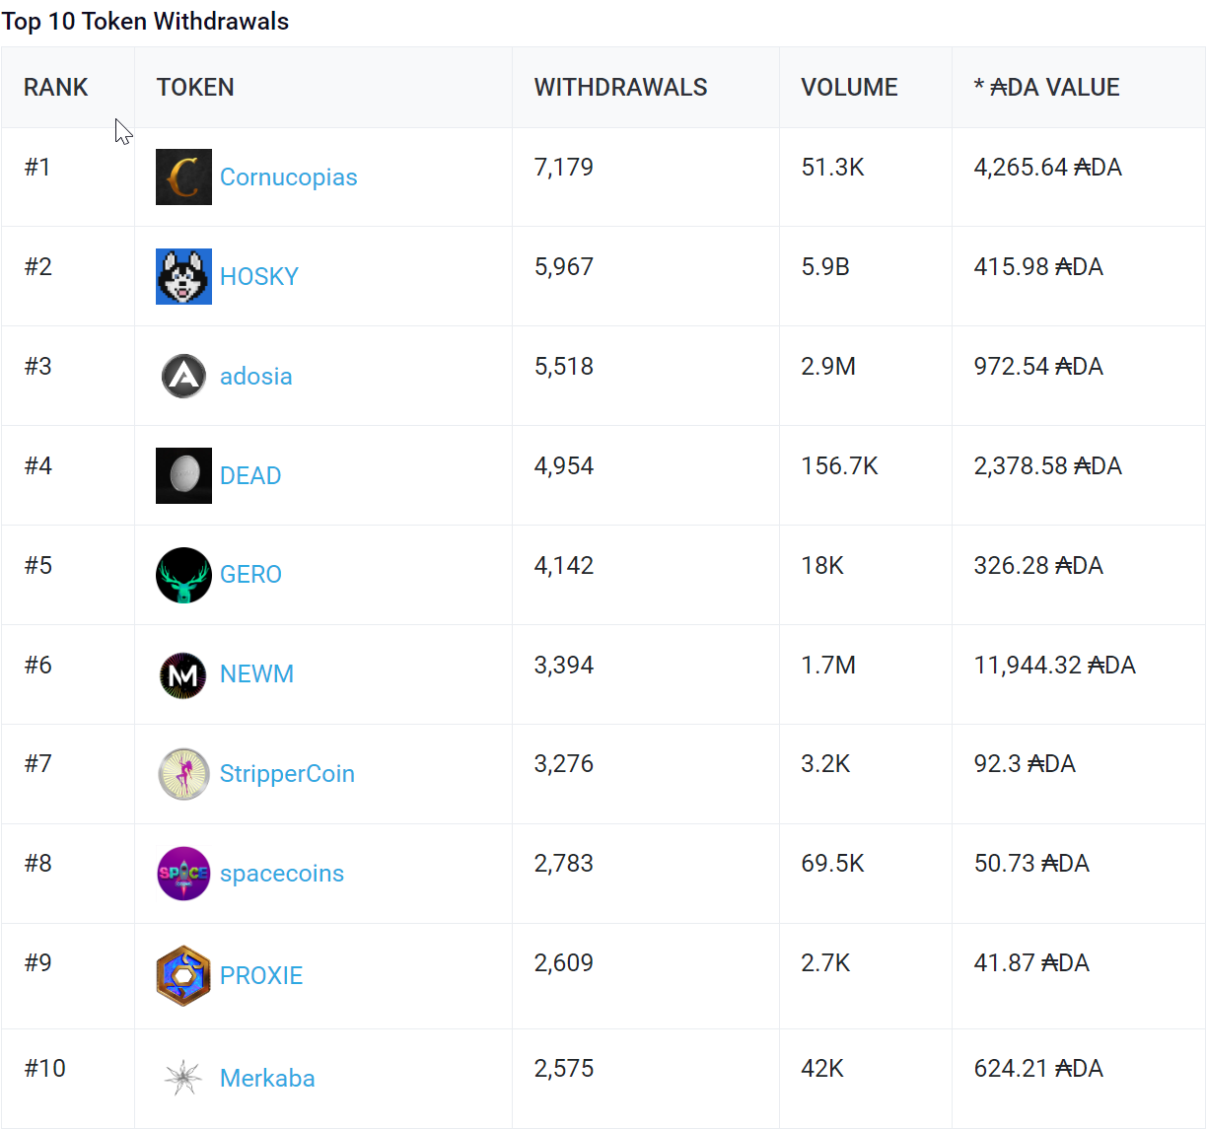Image resolution: width=1206 pixels, height=1129 pixels.
Task: Click the Cornucopias token logo icon
Action: pos(183,176)
